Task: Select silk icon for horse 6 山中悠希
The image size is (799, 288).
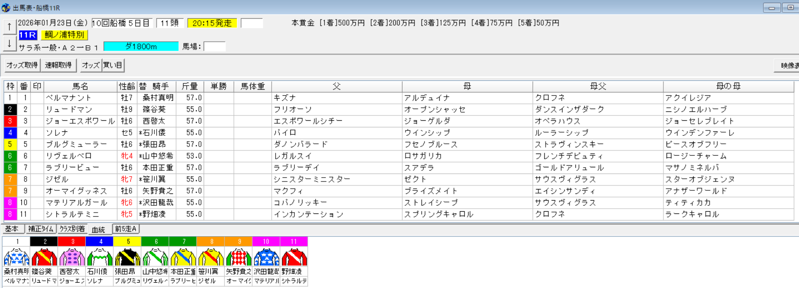Action: pos(155,257)
